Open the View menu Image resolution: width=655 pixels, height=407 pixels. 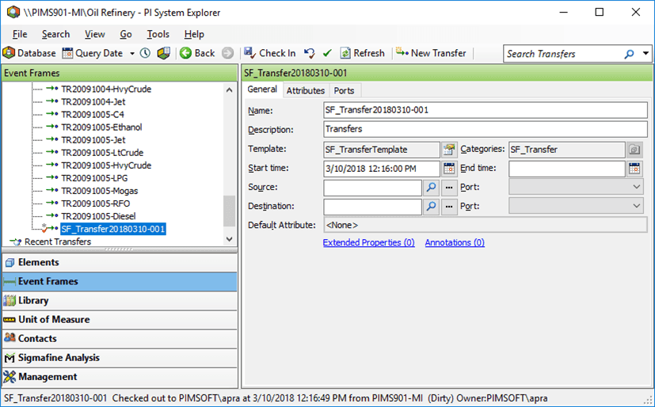click(x=95, y=34)
